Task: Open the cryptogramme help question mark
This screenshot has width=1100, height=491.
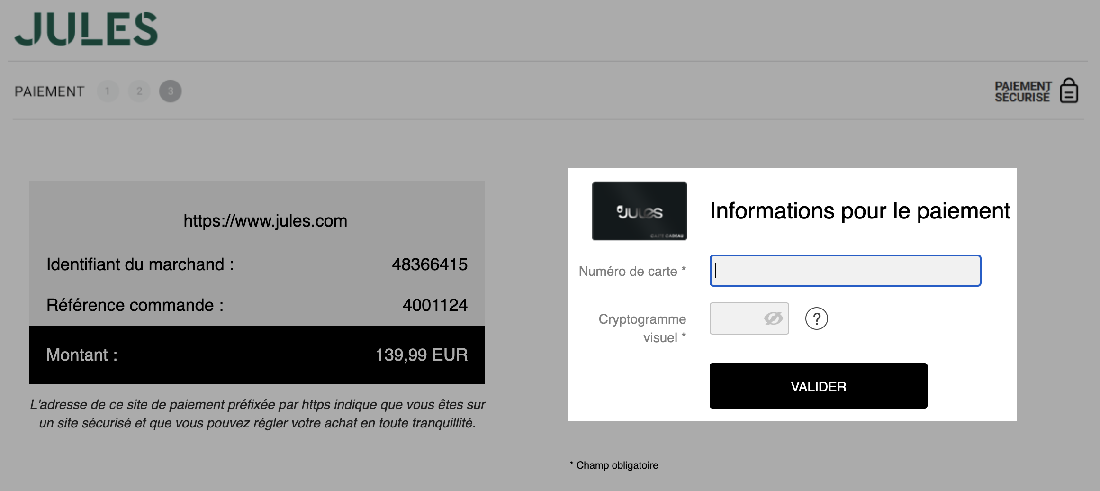Action: tap(816, 318)
